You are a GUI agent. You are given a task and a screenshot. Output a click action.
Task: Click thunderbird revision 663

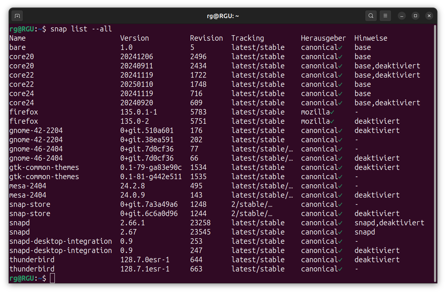(x=196, y=269)
